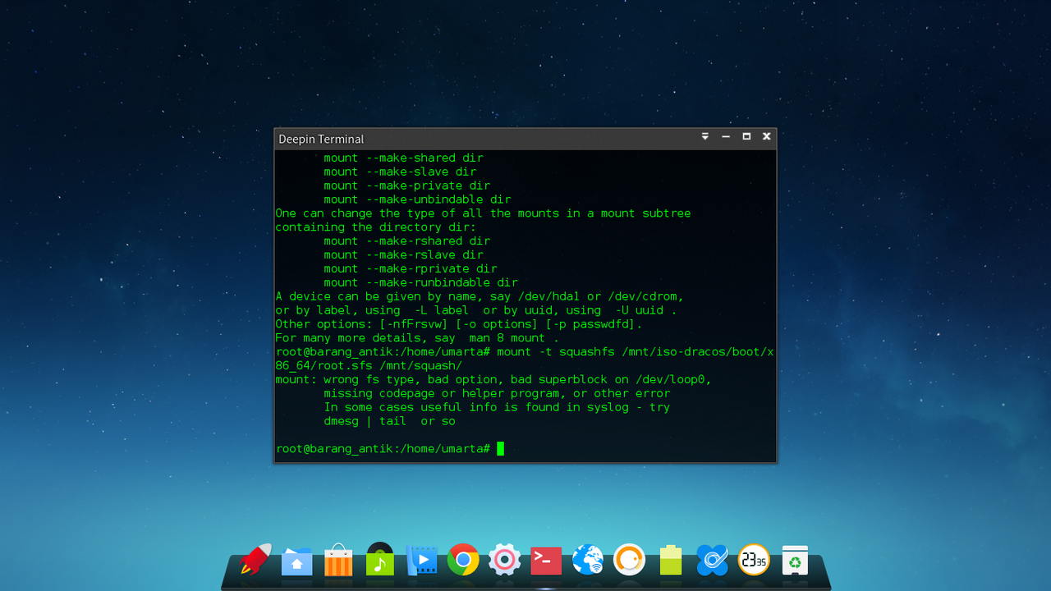Maximize the Deepin Terminal window
Screen dimensions: 1051x591
[x=746, y=137]
